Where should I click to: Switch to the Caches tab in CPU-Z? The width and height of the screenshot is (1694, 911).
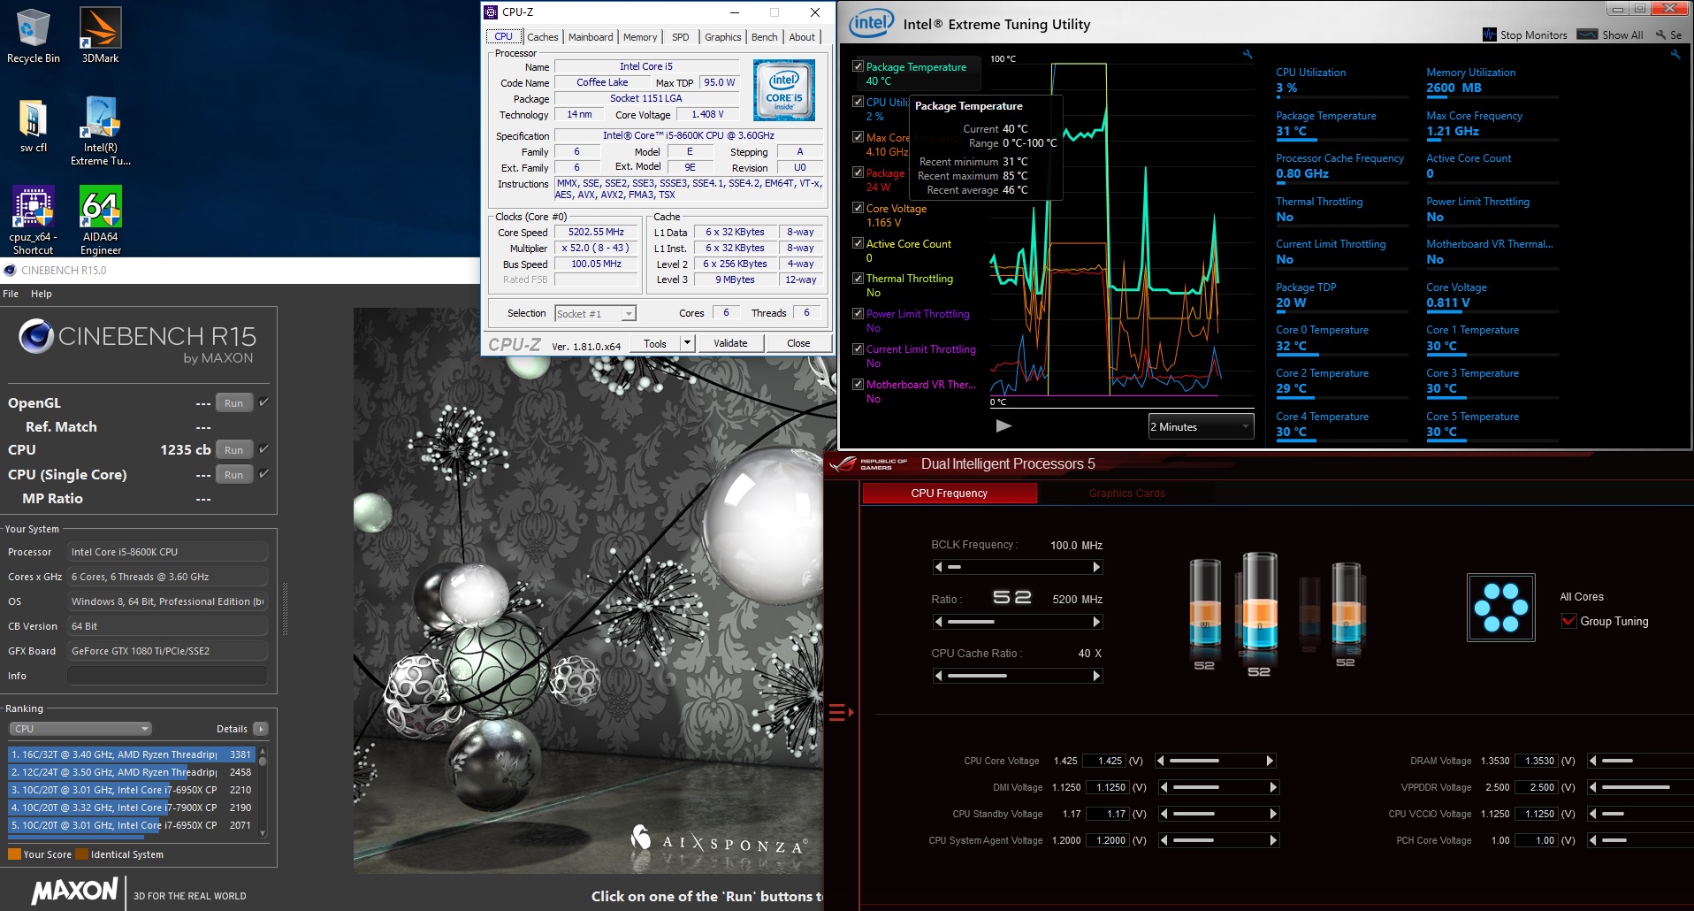click(542, 37)
